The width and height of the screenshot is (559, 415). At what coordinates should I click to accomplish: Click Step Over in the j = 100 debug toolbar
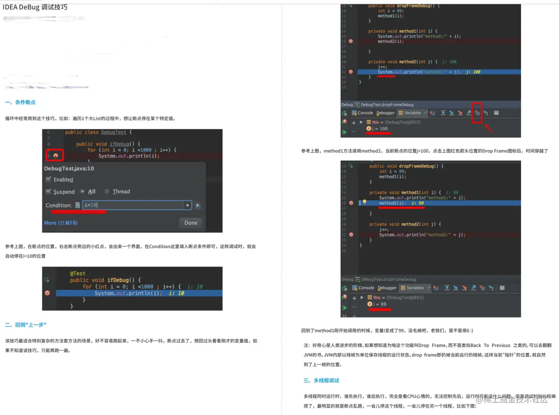point(443,113)
